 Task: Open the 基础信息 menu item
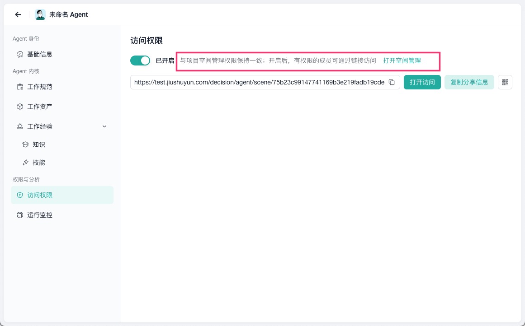tap(62, 54)
